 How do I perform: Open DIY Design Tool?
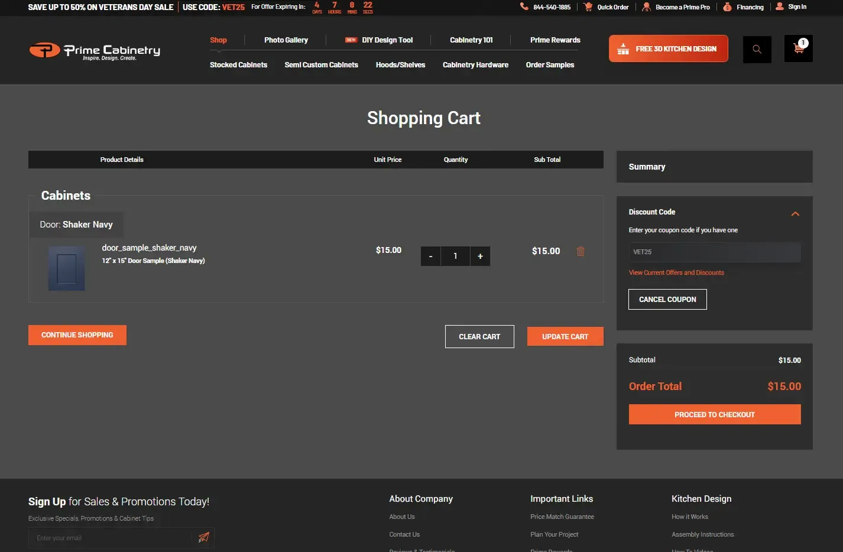pyautogui.click(x=387, y=40)
